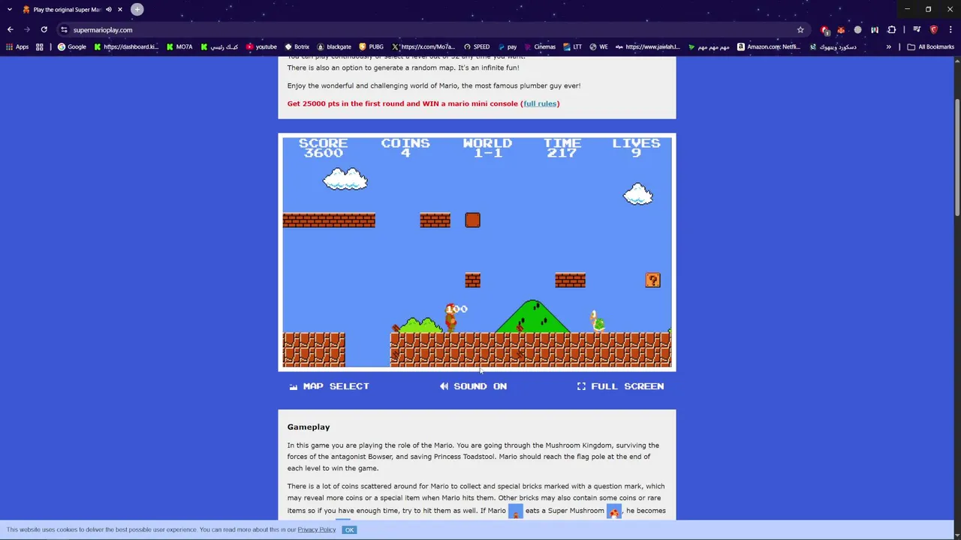
Task: Open the Privacy Policy link
Action: 317,529
